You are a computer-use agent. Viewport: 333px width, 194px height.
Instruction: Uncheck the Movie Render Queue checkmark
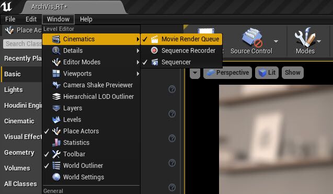[x=145, y=39]
